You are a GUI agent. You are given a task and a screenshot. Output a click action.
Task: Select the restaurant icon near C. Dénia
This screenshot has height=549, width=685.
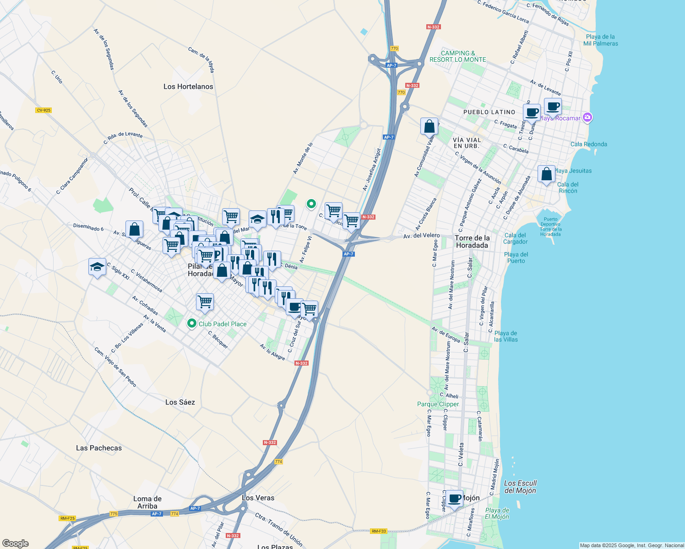(271, 258)
